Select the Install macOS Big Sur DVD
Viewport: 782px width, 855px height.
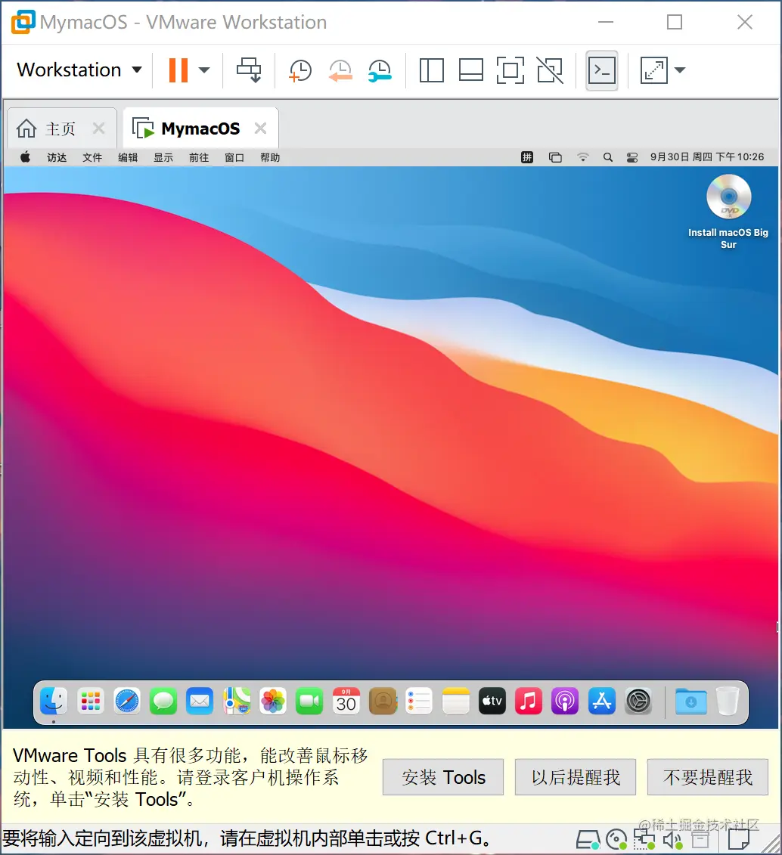pyautogui.click(x=728, y=212)
